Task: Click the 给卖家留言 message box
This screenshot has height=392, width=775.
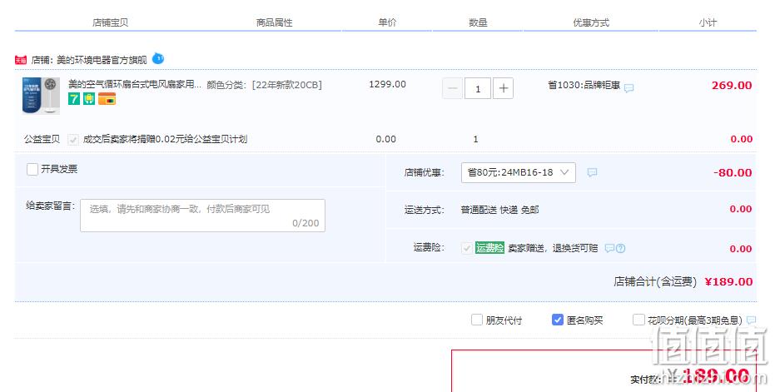Action: 202,216
